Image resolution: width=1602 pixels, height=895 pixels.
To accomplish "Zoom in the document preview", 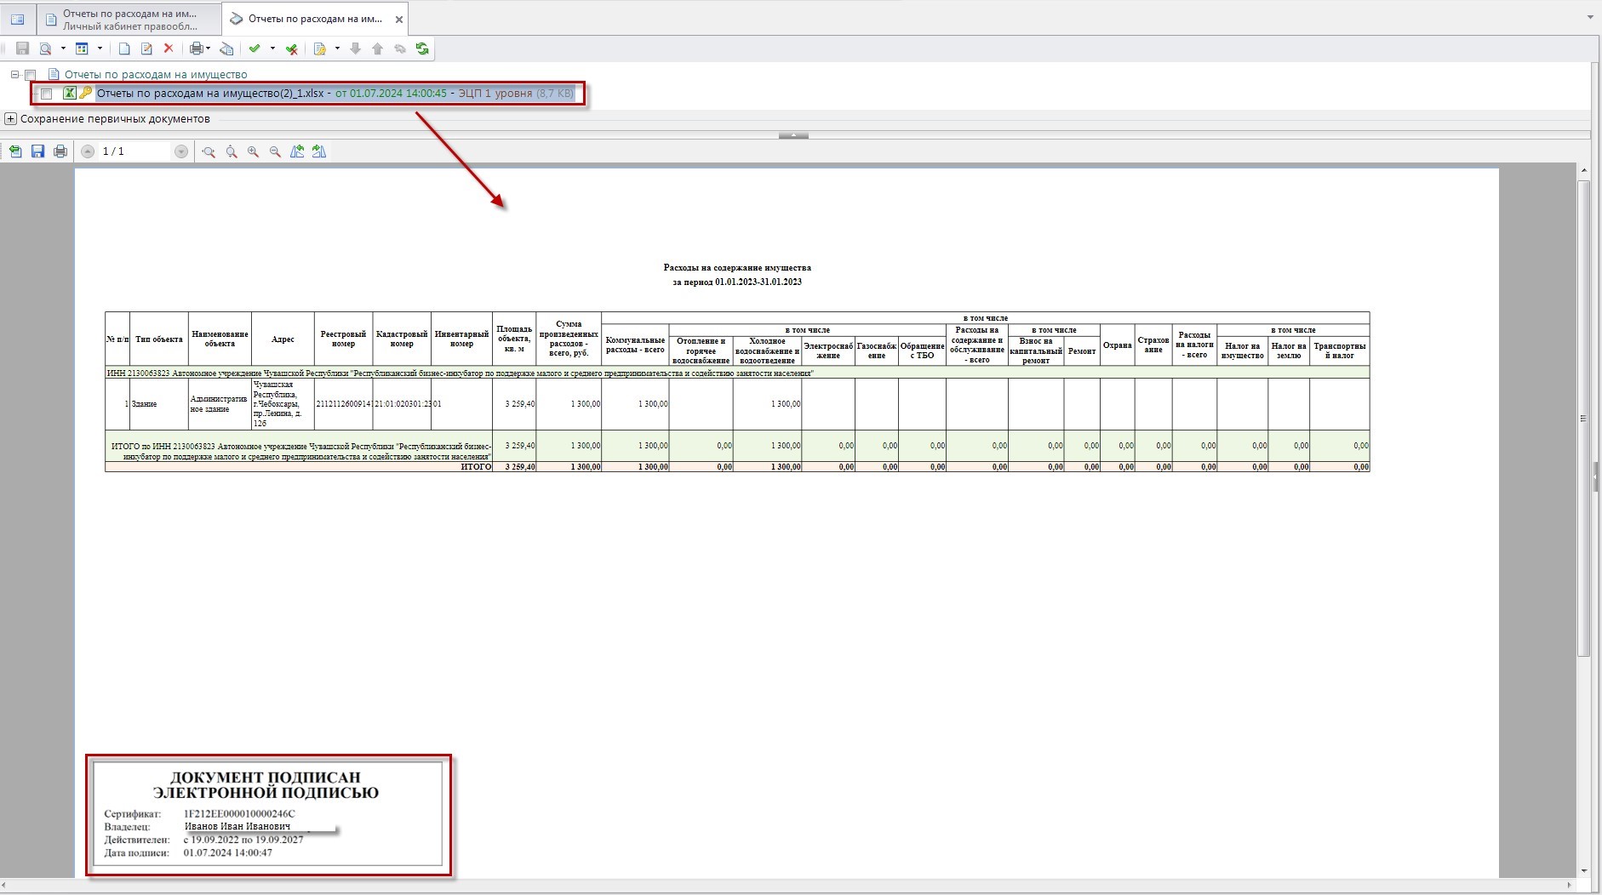I will point(253,151).
